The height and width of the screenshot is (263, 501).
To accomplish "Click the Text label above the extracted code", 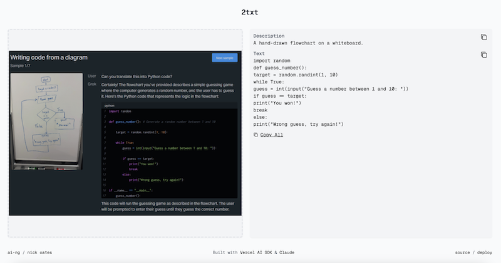I will [x=259, y=54].
